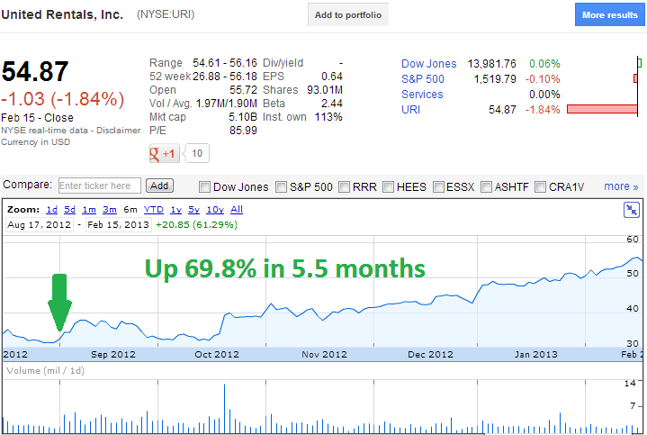
Task: Click the Sep 2012 timeline label
Action: (113, 355)
